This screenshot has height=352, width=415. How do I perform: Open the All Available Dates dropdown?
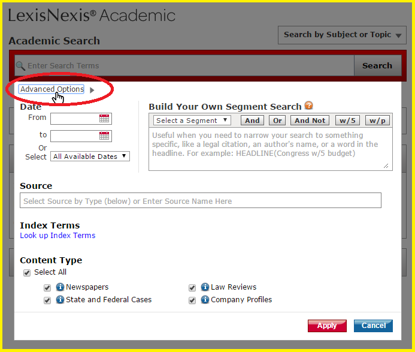click(90, 156)
